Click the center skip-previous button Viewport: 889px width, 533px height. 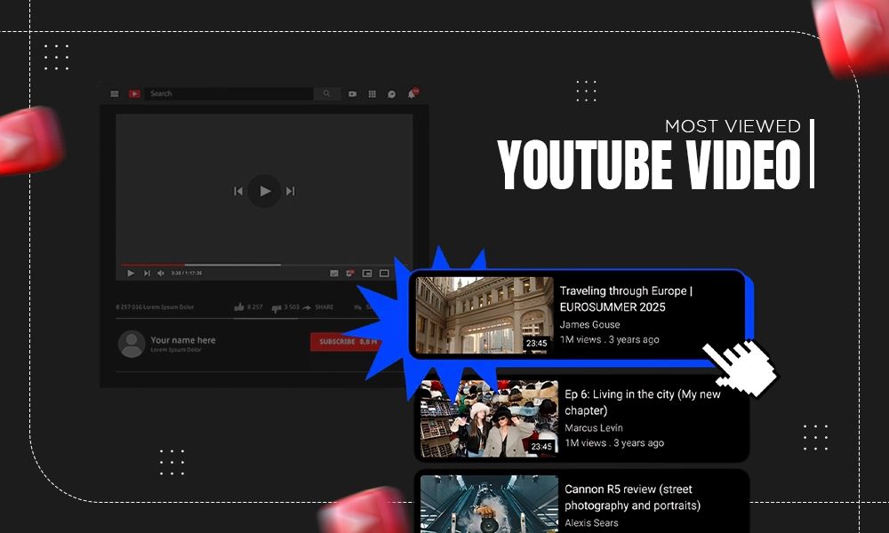238,192
